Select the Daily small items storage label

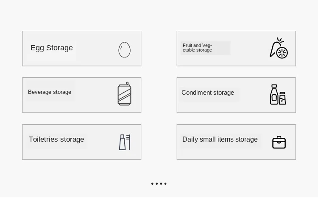pos(220,140)
